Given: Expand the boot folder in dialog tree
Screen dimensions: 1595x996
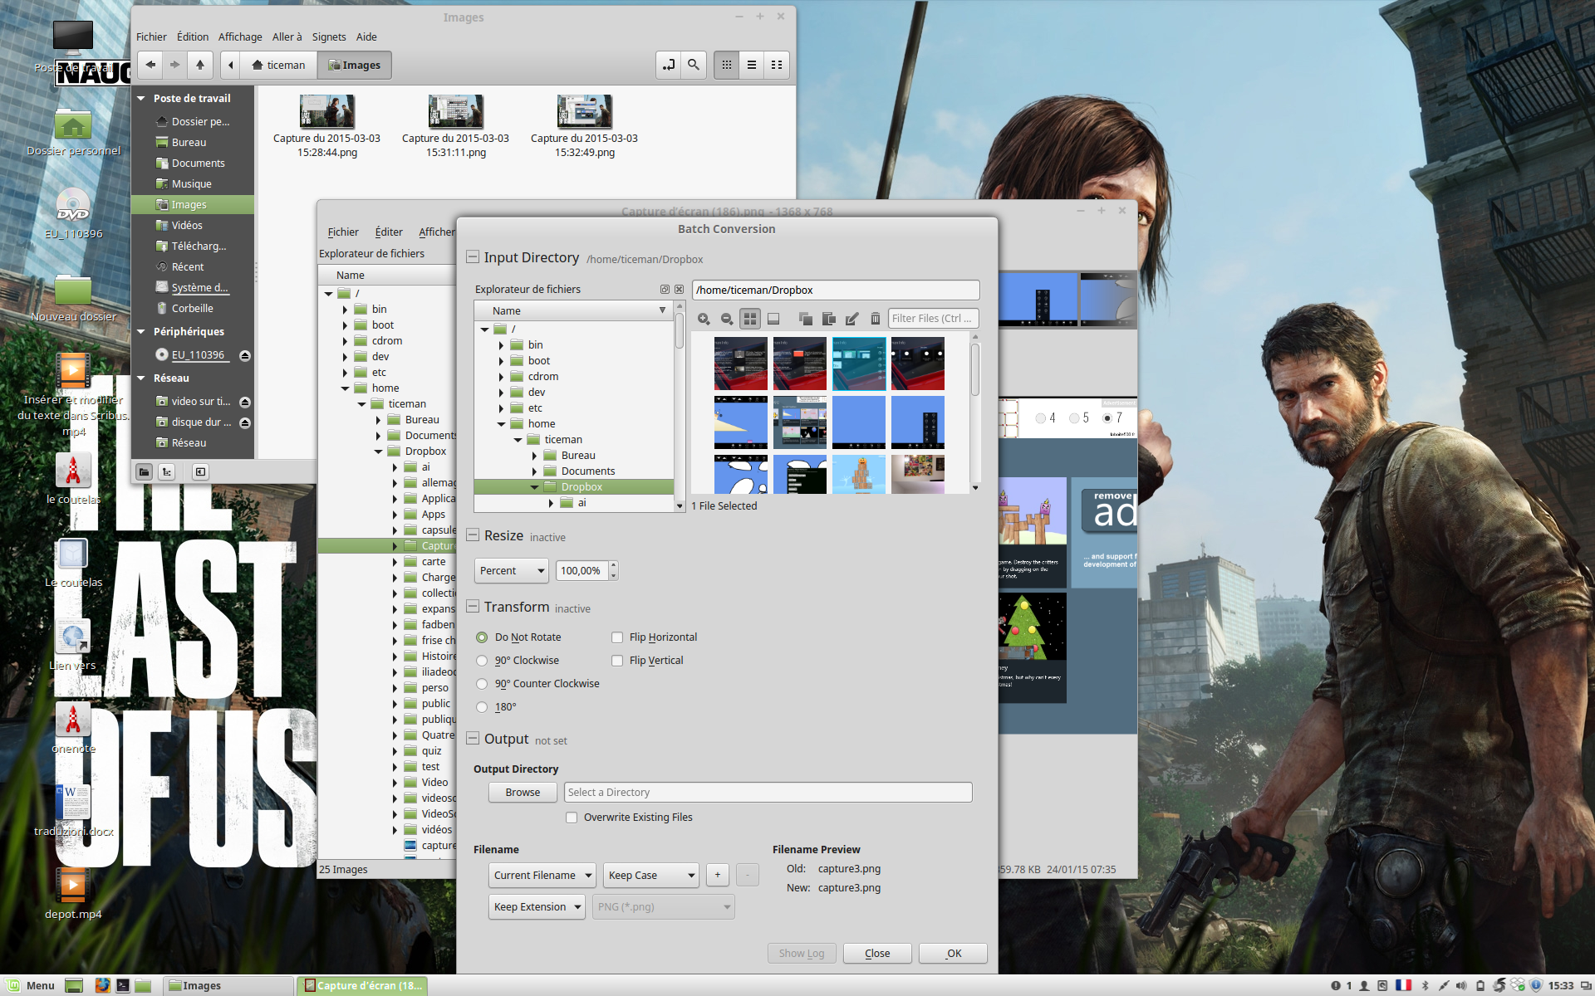Looking at the screenshot, I should tap(501, 361).
